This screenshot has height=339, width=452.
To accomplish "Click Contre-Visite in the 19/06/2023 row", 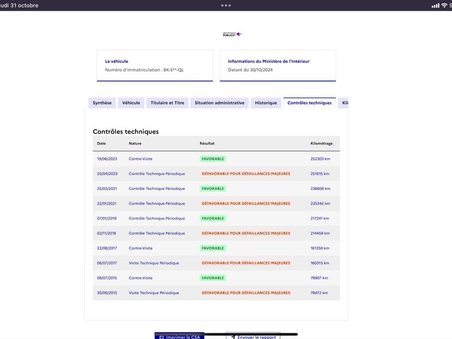I will click(141, 159).
